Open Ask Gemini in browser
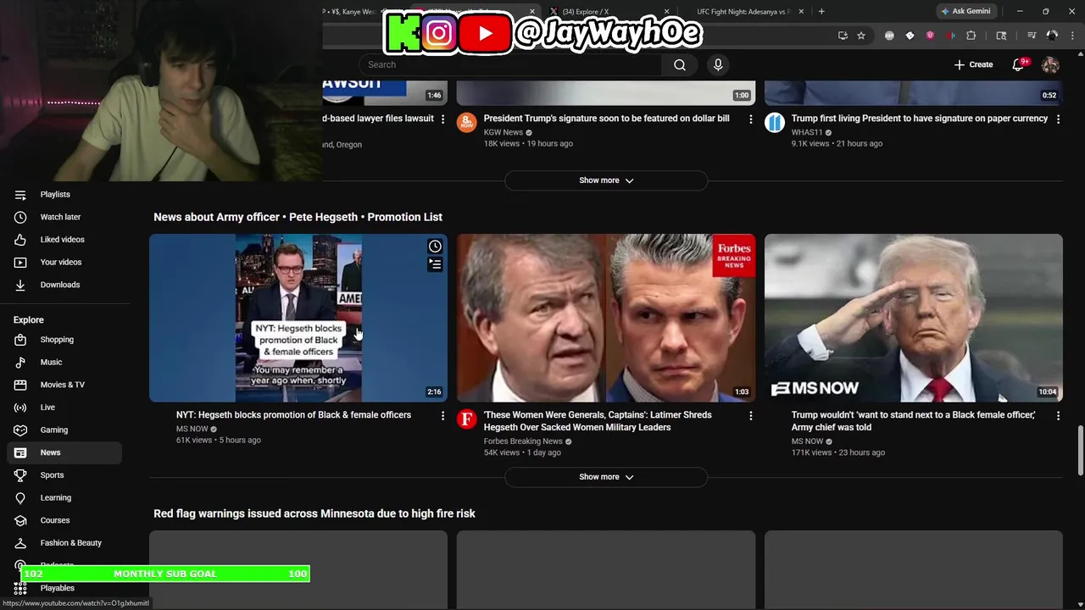This screenshot has height=610, width=1085. (x=965, y=11)
